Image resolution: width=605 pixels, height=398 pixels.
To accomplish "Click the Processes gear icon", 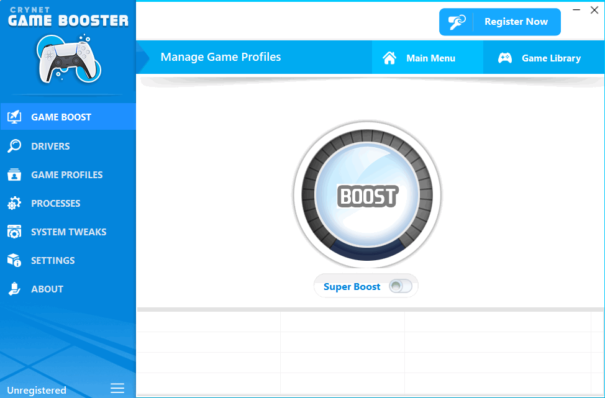I will coord(14,203).
